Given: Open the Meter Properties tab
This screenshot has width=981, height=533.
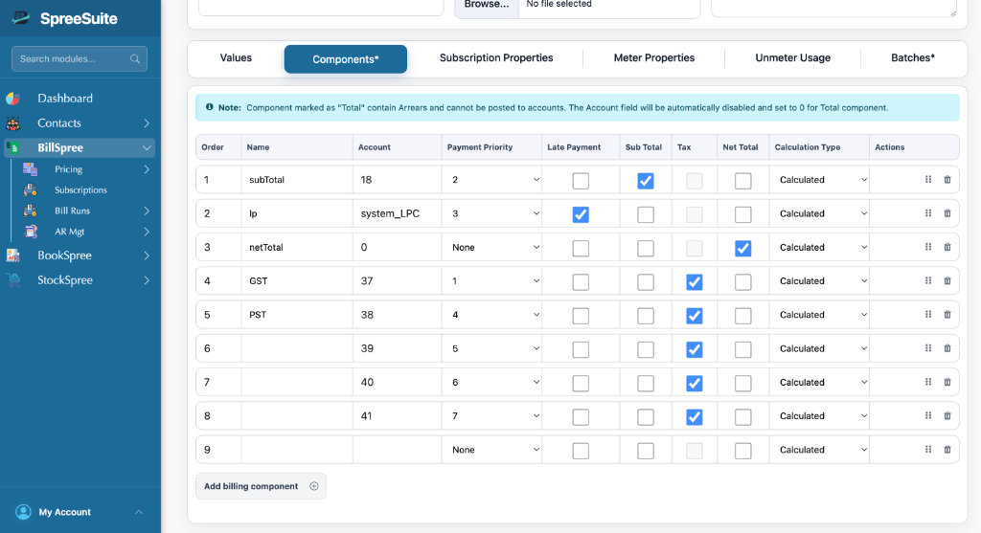Looking at the screenshot, I should (653, 58).
